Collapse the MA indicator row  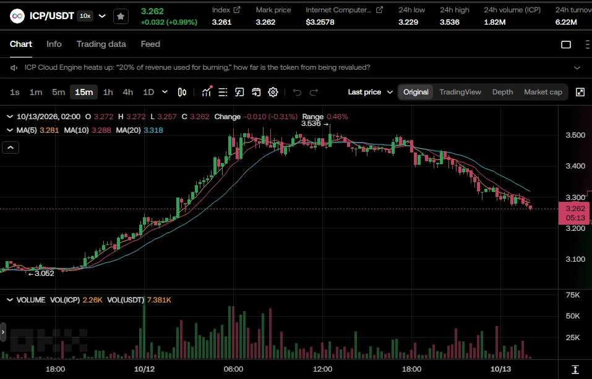(10, 130)
